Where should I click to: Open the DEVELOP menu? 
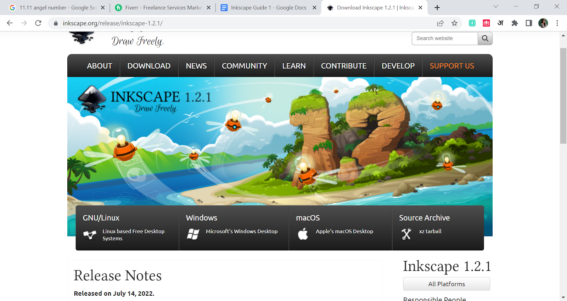(398, 66)
